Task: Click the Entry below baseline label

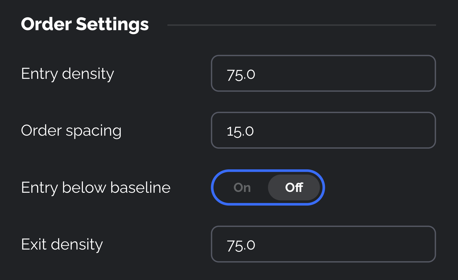Action: click(x=96, y=188)
